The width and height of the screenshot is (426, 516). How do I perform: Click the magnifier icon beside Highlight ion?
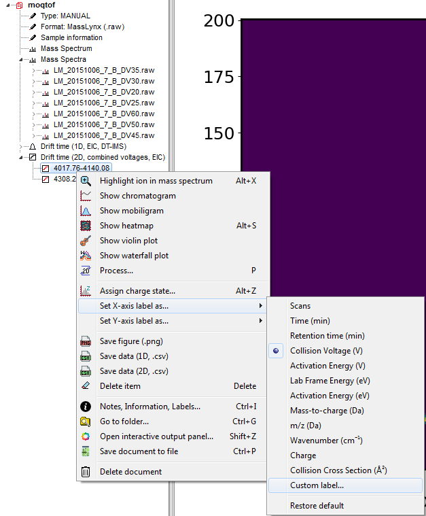(x=86, y=181)
